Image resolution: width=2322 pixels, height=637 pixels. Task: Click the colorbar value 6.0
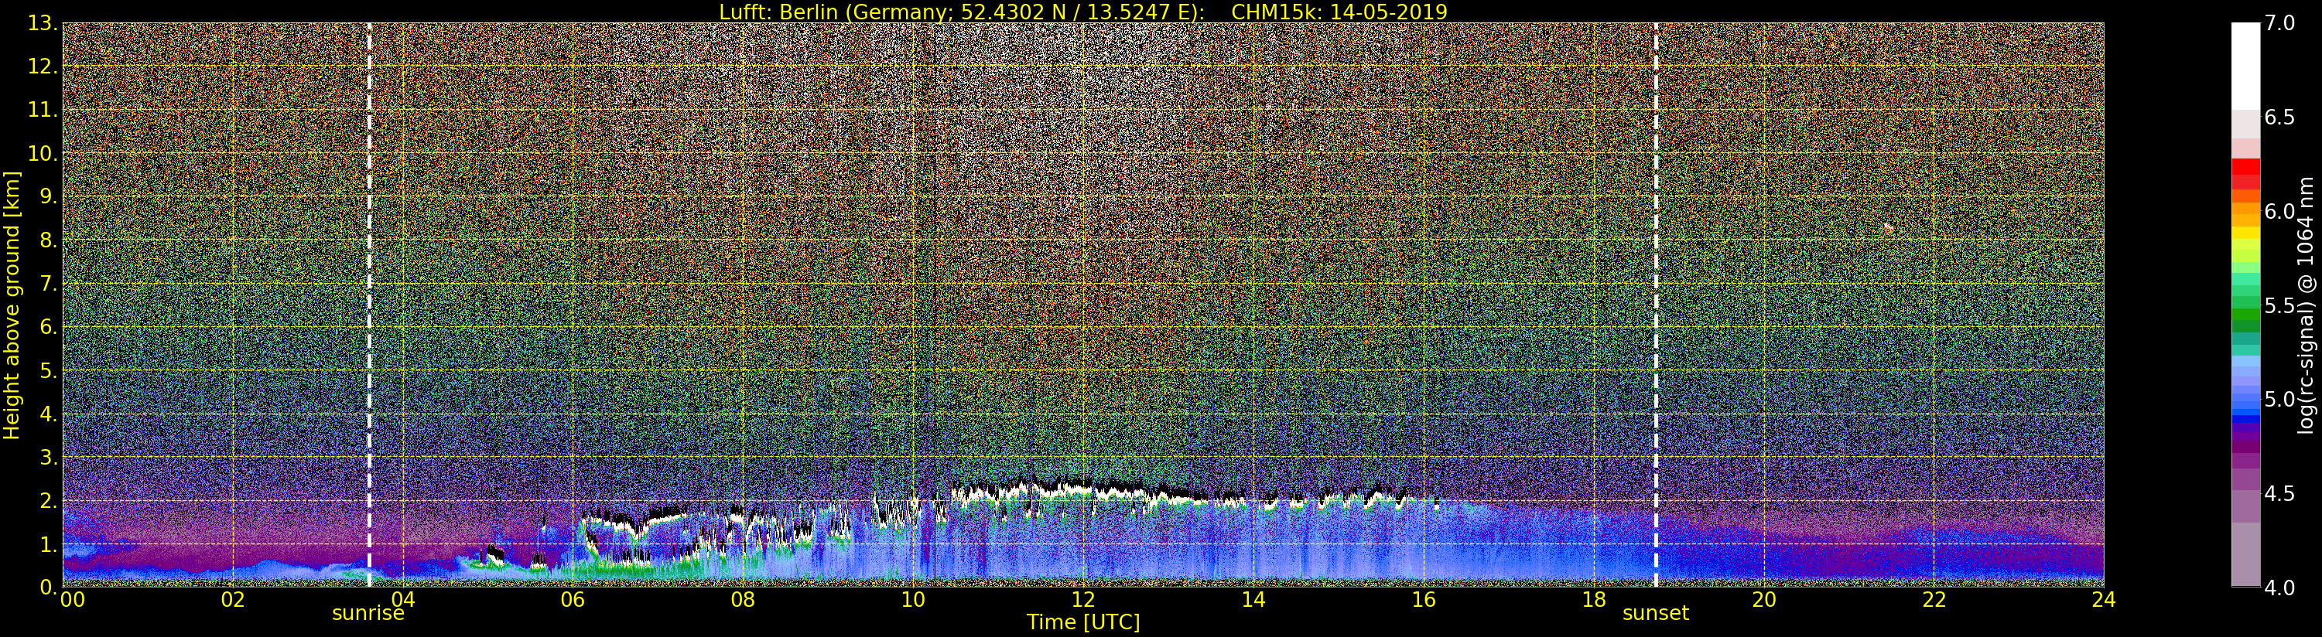[2279, 212]
